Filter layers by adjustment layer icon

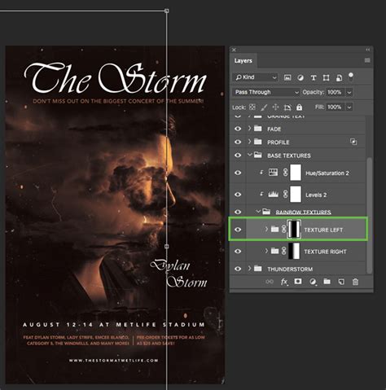300,78
